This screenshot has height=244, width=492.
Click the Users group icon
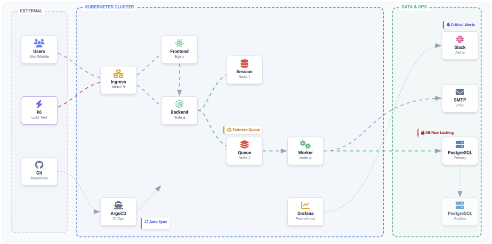click(x=39, y=43)
